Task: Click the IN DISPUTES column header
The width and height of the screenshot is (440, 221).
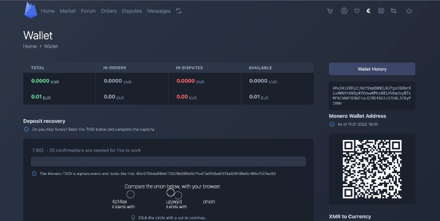Action: tap(189, 68)
